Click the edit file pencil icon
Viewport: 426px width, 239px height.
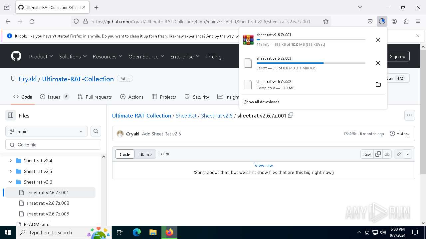coord(399,154)
